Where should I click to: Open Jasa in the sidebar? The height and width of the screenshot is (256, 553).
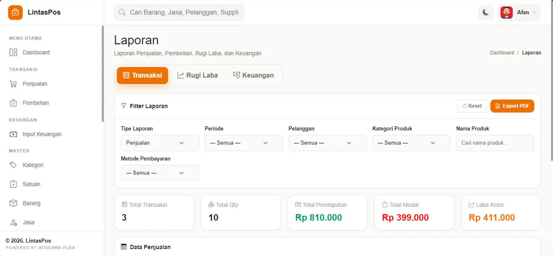point(28,222)
